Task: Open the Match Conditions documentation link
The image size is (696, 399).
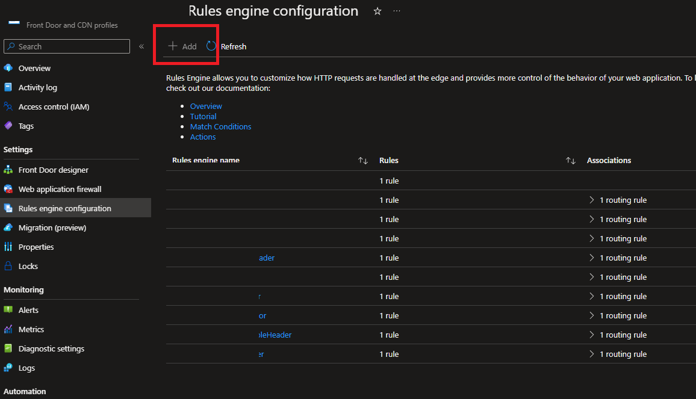Action: pos(220,126)
